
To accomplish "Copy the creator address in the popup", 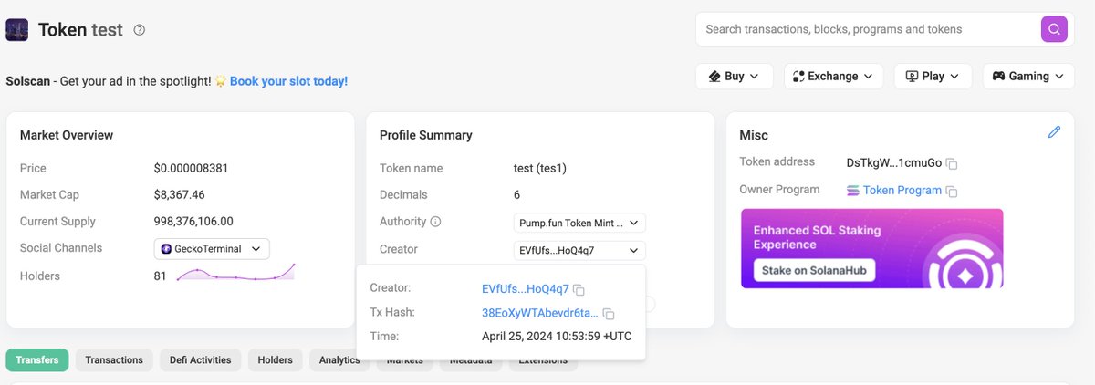I will click(579, 290).
